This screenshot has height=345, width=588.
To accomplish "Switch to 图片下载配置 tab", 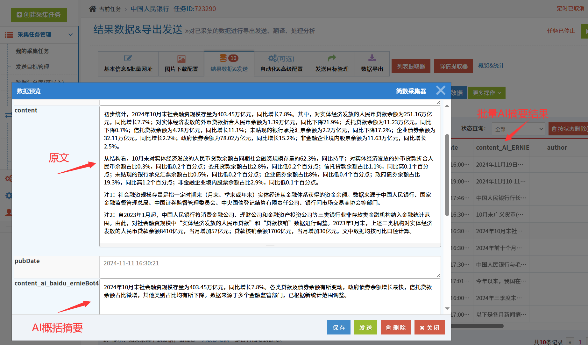I will [181, 64].
